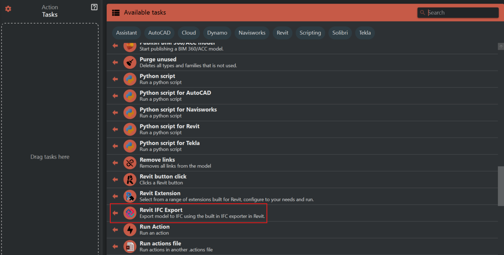Click the Run Action lightning icon
Image resolution: width=504 pixels, height=255 pixels.
tap(130, 229)
